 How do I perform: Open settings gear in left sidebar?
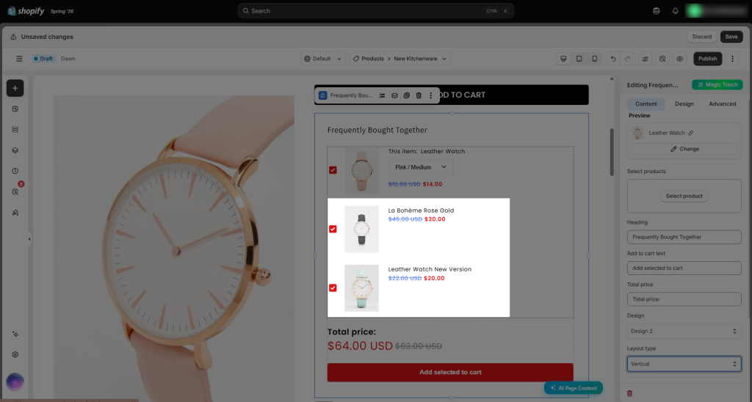point(15,354)
